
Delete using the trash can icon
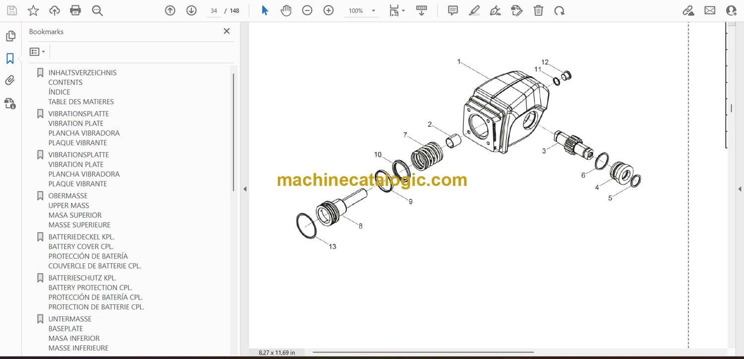click(538, 10)
